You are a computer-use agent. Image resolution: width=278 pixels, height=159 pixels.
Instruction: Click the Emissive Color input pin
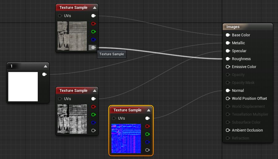228,67
